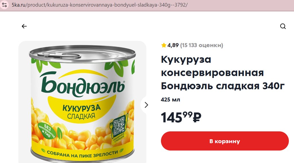Image resolution: width=294 pixels, height=163 pixels.
Task: Click the yellow rating star
Action: pyautogui.click(x=164, y=45)
